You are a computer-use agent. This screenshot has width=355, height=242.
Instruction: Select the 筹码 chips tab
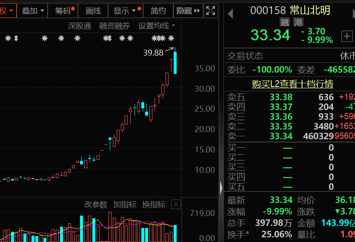tap(63, 11)
